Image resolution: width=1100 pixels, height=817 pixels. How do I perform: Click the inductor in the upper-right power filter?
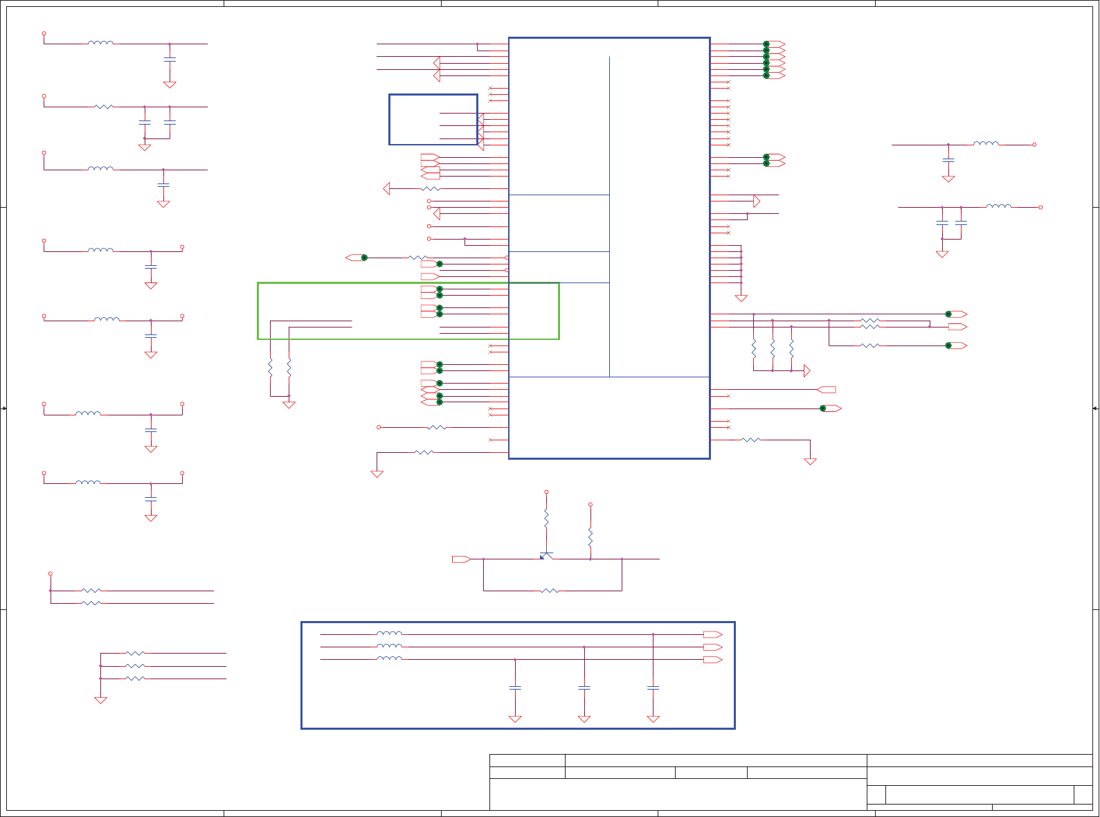986,144
